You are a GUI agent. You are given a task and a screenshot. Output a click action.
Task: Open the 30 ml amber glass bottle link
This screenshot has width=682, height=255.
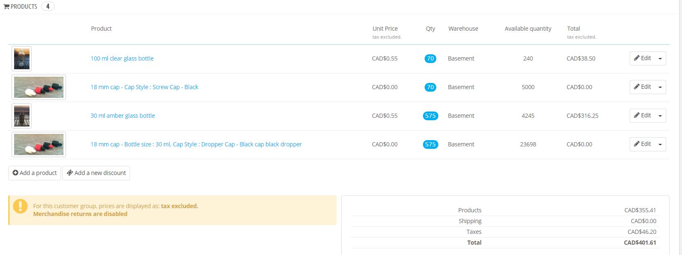(x=123, y=116)
